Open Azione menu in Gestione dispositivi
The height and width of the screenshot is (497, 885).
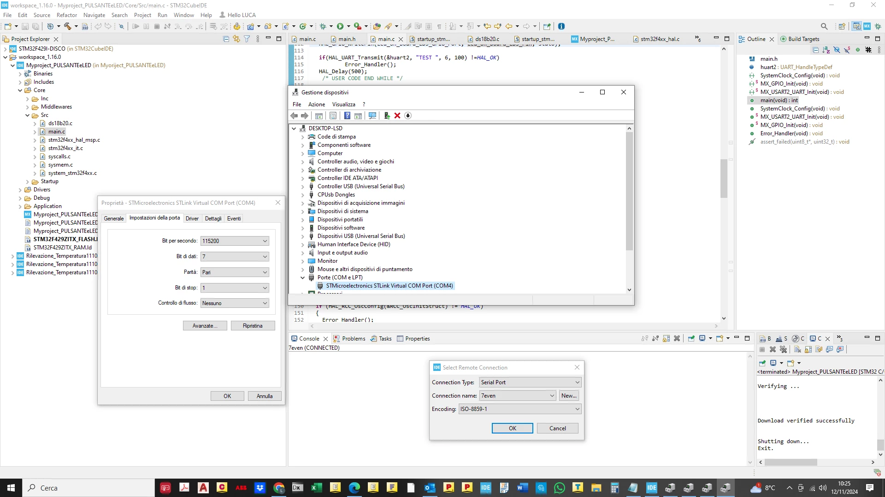[x=317, y=104]
